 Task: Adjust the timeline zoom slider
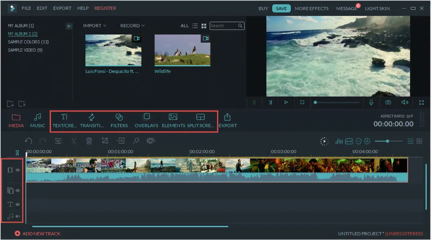click(388, 141)
